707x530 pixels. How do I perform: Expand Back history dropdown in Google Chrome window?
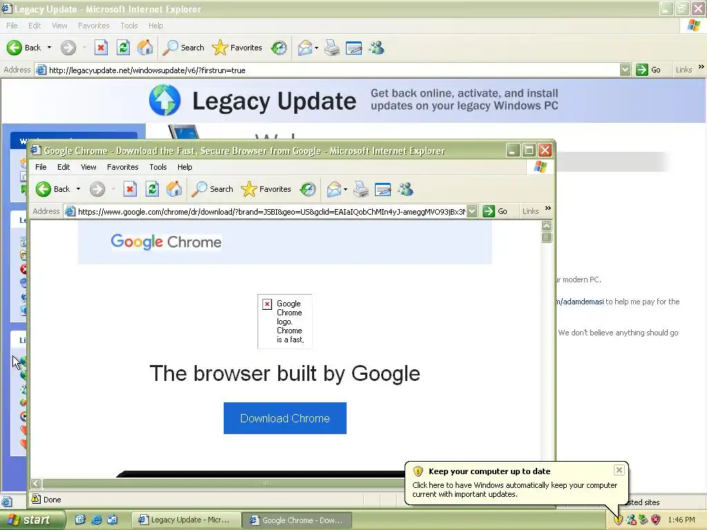tap(78, 189)
